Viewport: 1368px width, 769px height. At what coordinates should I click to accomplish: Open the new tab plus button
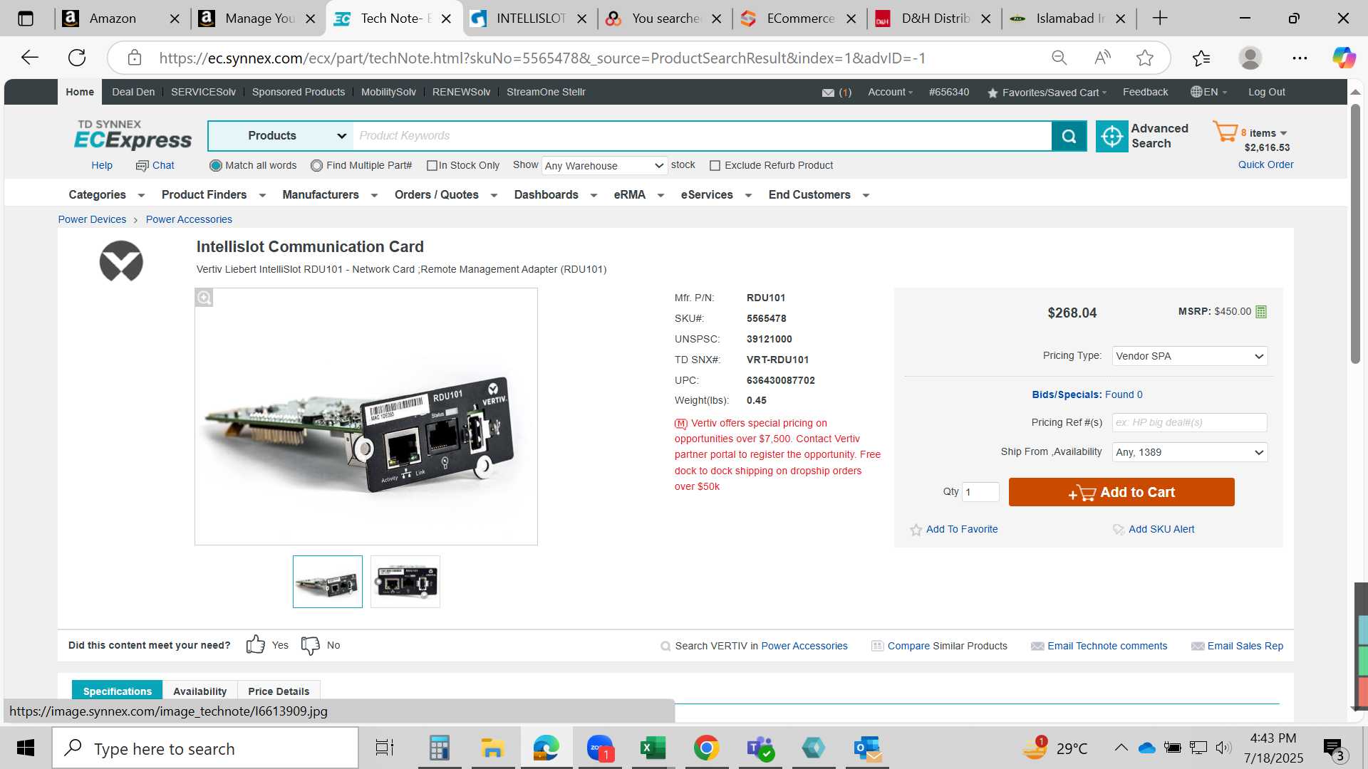[x=1160, y=19]
